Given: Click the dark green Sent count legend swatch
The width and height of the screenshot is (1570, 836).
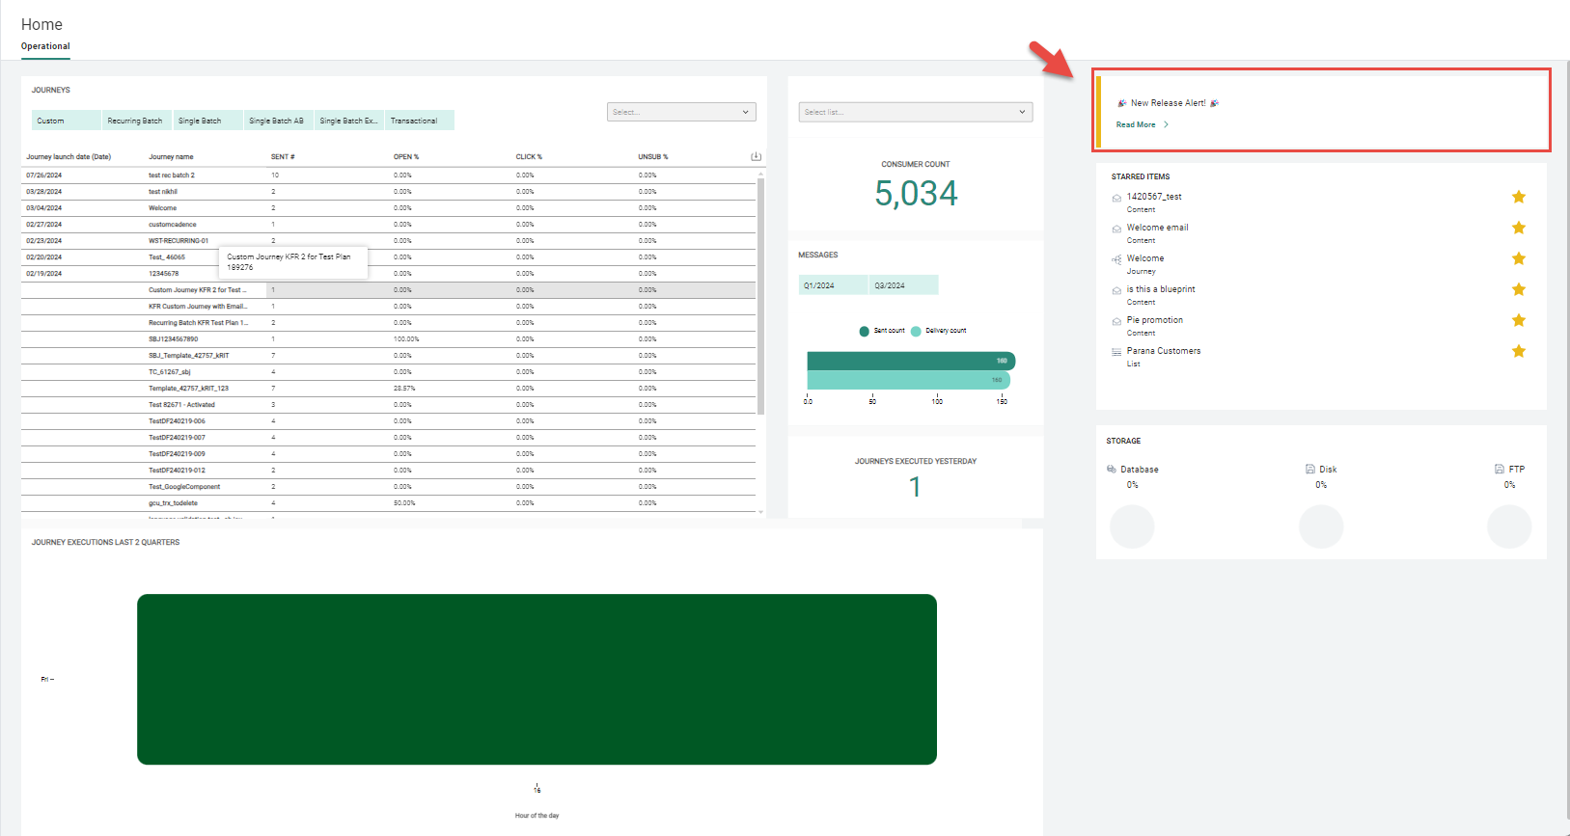Looking at the screenshot, I should click(x=864, y=331).
